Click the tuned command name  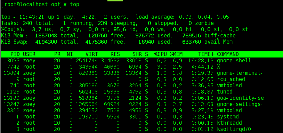coord(225,92)
